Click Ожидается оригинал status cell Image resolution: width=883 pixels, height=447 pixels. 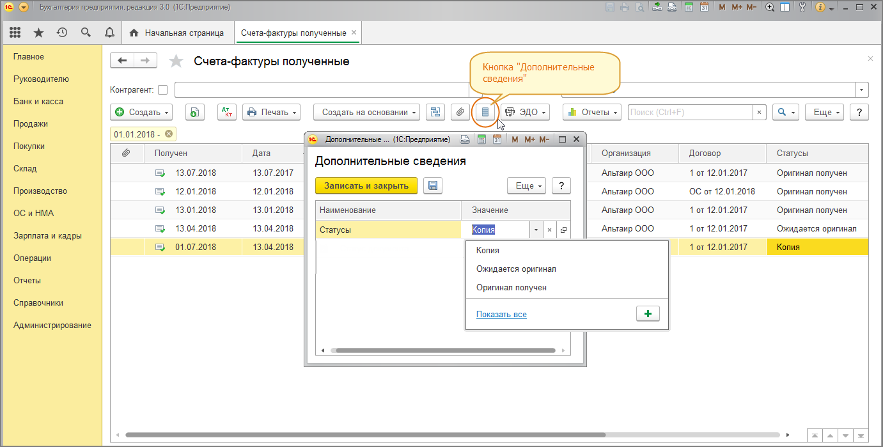pos(817,228)
